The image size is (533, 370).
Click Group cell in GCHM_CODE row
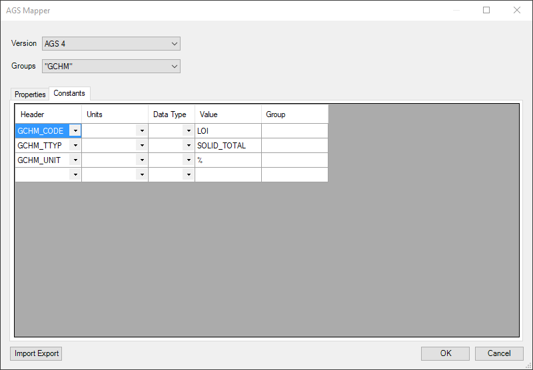point(294,130)
